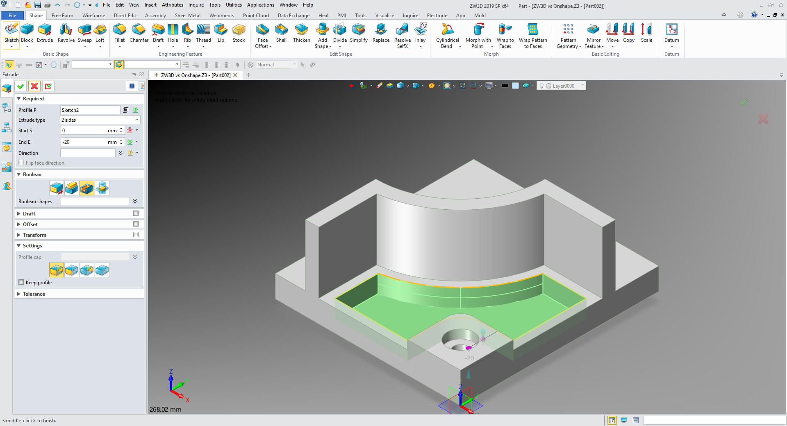Viewport: 787px width, 426px height.
Task: Click the Shell tool icon
Action: click(281, 29)
